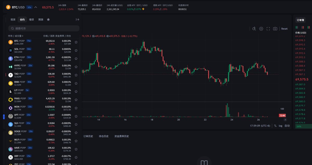
Task: Open the 预测 tab
Action: 41,19
